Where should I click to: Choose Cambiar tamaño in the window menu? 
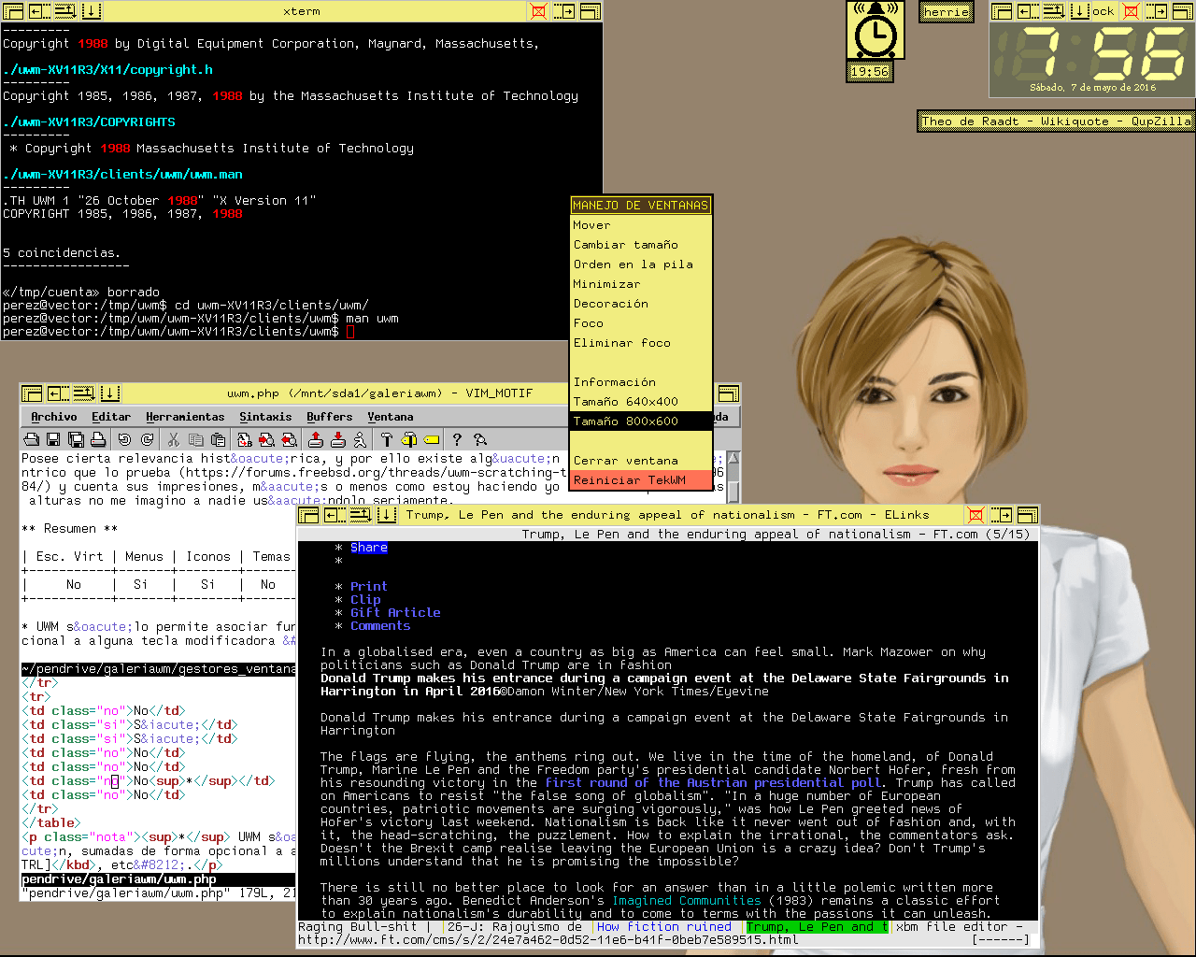(x=641, y=245)
